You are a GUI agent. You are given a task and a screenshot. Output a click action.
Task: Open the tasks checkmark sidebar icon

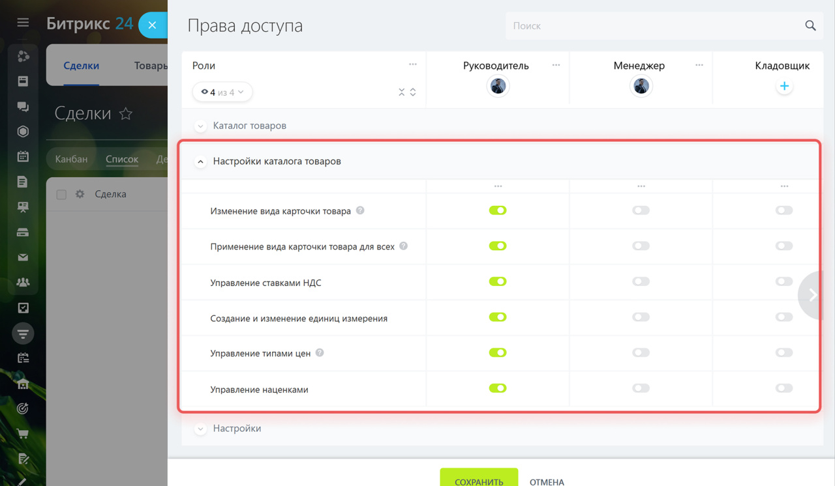click(x=23, y=307)
